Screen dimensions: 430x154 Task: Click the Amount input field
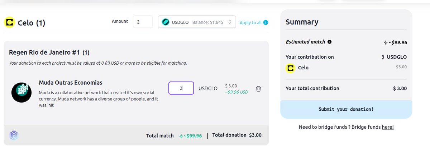pos(143,22)
